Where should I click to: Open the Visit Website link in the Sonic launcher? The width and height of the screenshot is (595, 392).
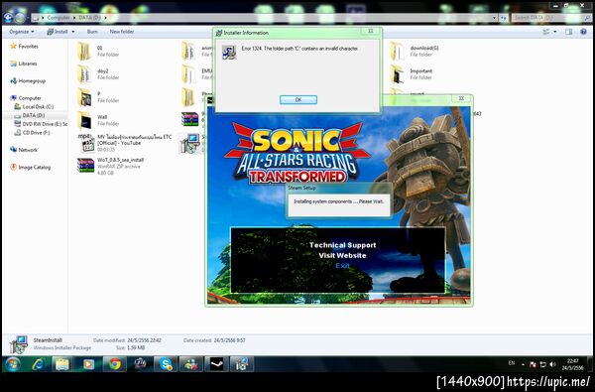click(343, 256)
